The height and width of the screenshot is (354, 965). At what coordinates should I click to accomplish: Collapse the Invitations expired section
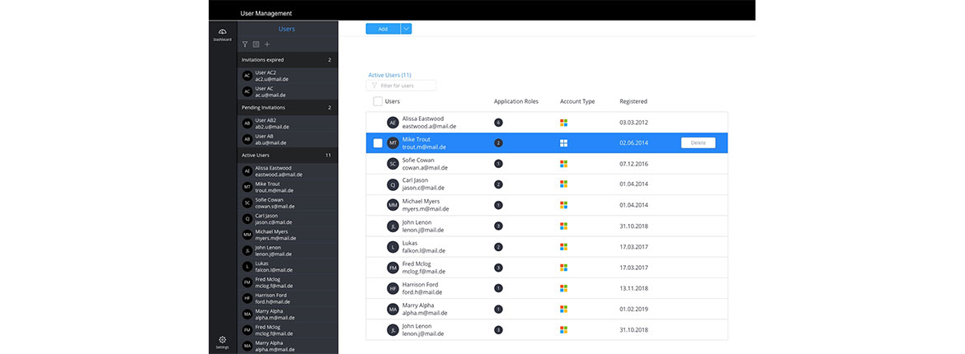[x=285, y=60]
